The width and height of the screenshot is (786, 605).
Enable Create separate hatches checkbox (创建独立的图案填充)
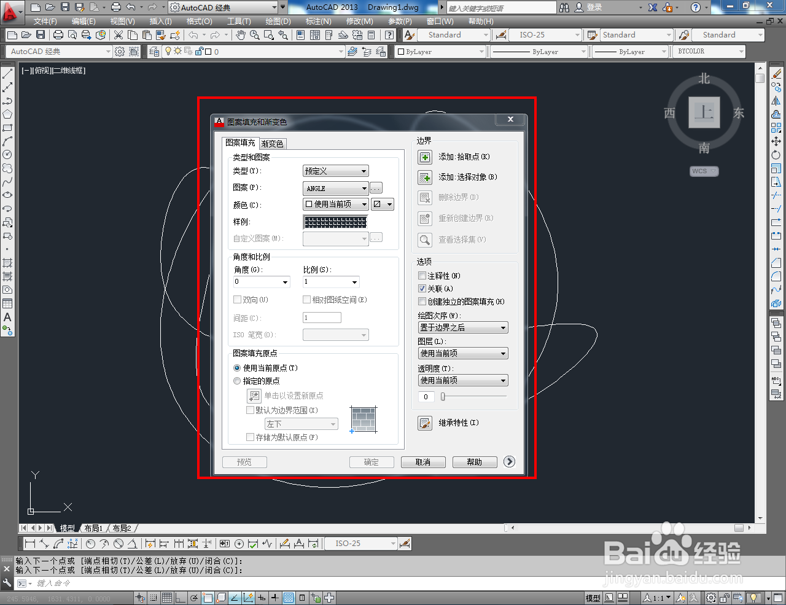(422, 302)
